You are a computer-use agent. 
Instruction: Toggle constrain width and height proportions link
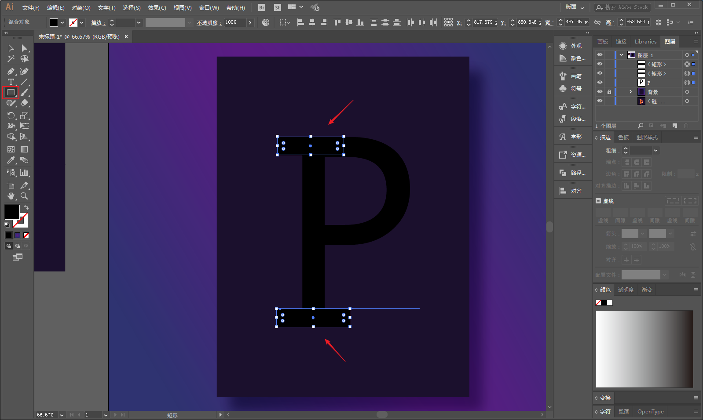coord(597,22)
